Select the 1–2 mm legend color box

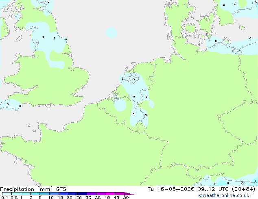tap(26, 194)
